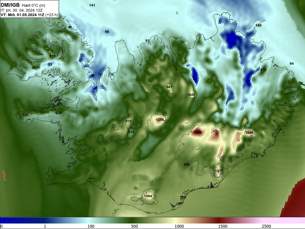Click the 1590 freezing level value
Viewport: 305px width, 229px height.
point(198,132)
